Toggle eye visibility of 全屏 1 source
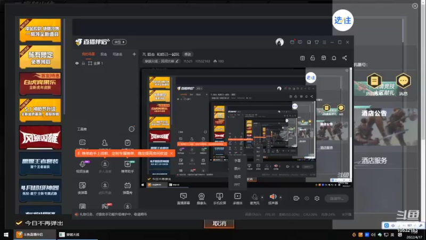426x240 pixels. click(77, 63)
